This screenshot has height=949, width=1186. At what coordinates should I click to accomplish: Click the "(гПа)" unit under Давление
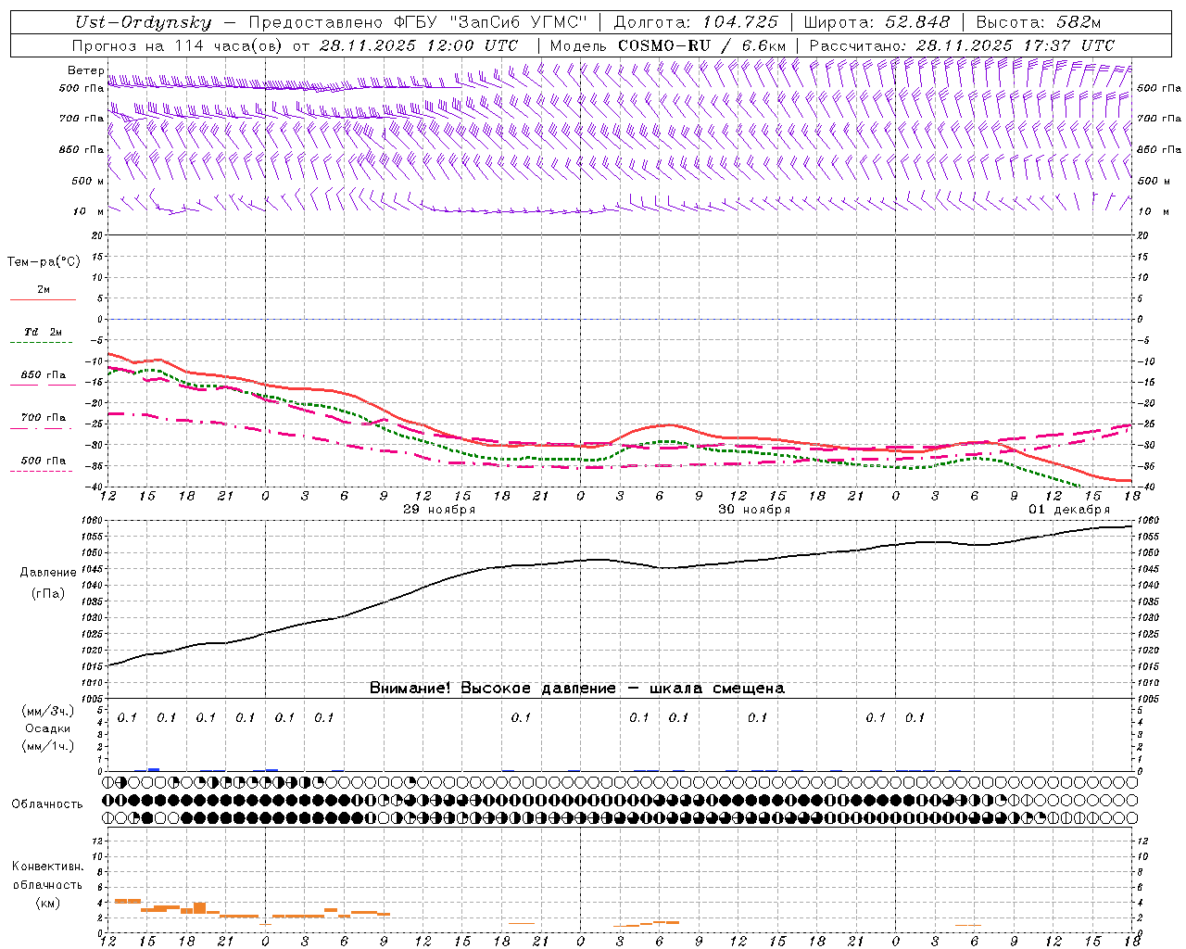coord(47,593)
